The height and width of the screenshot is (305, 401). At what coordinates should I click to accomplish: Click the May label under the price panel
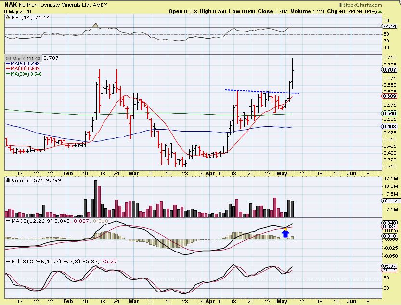282,173
